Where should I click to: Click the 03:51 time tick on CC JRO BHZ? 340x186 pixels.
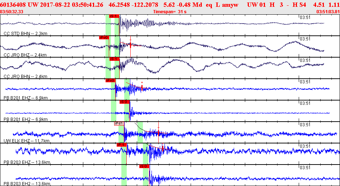305,39
